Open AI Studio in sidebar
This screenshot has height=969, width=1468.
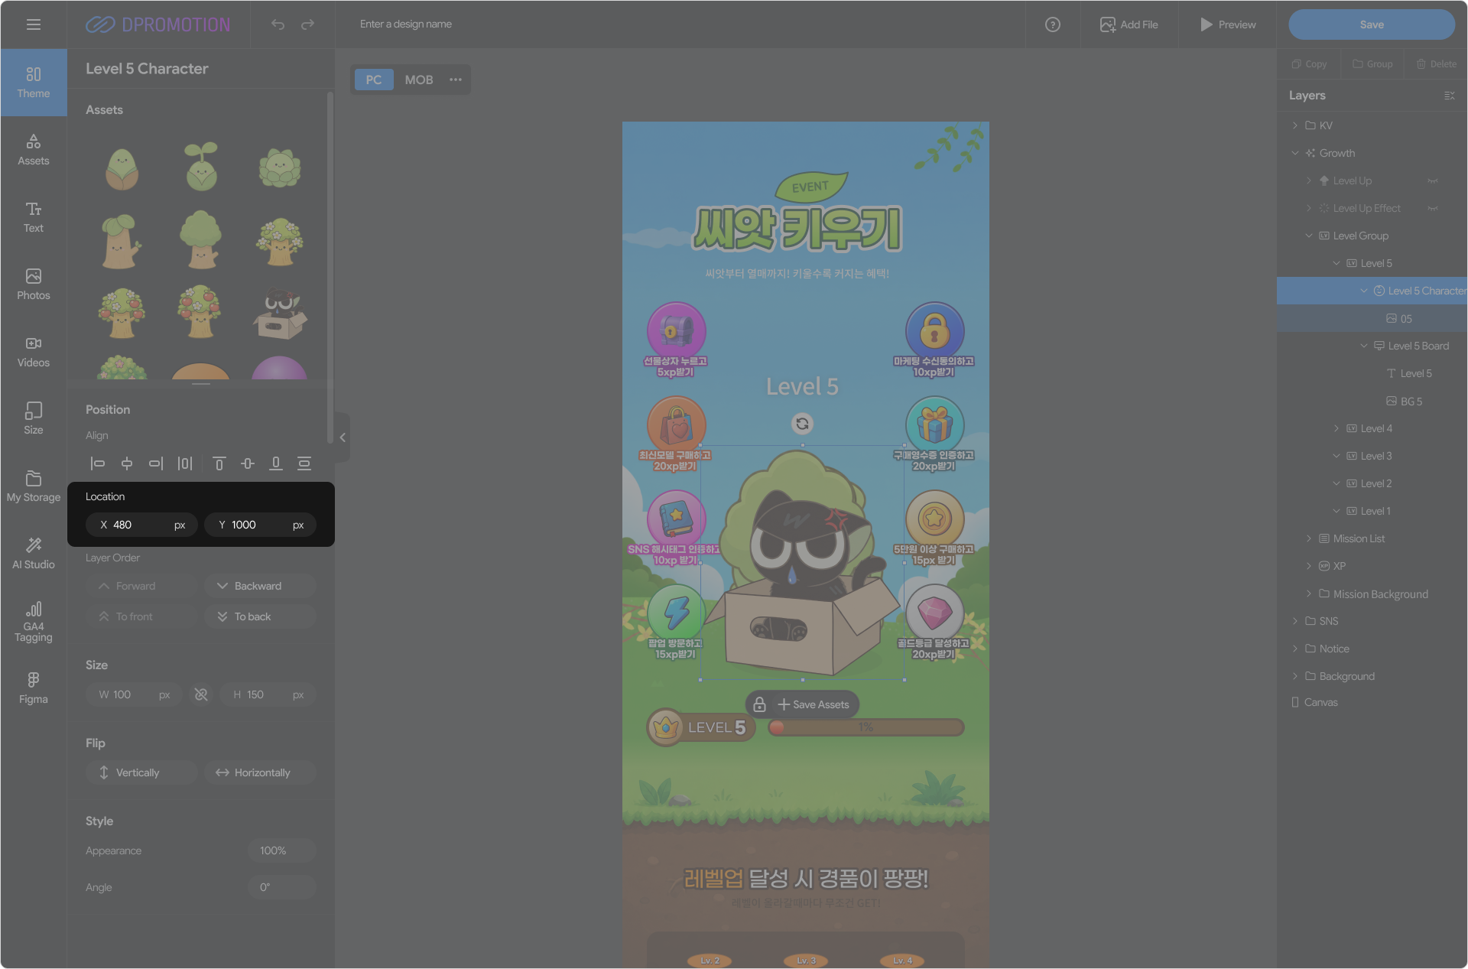coord(34,554)
